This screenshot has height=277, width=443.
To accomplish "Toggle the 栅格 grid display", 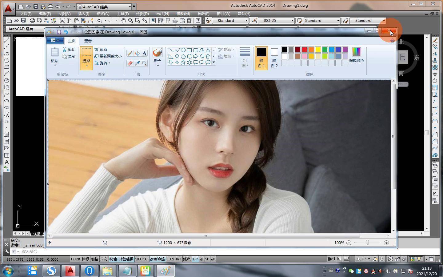I will coord(95,259).
